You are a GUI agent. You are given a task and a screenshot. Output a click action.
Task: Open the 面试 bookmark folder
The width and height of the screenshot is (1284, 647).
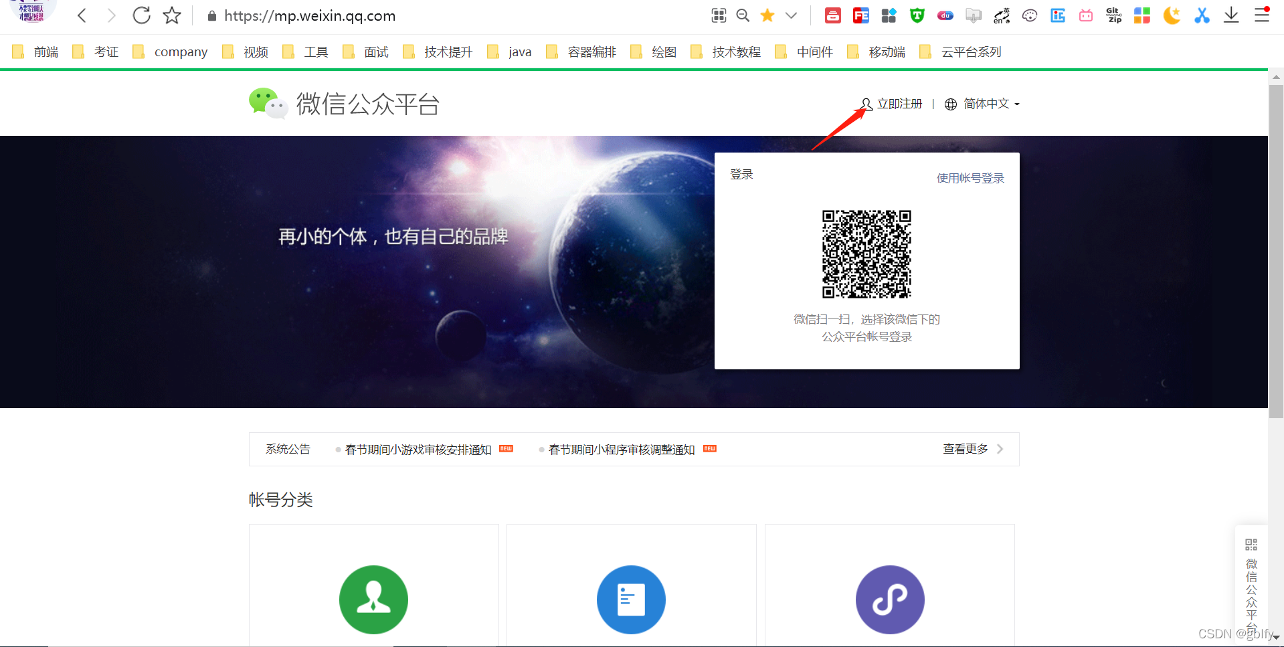coord(365,52)
